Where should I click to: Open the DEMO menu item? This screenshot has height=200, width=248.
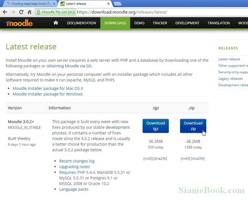[139, 23]
